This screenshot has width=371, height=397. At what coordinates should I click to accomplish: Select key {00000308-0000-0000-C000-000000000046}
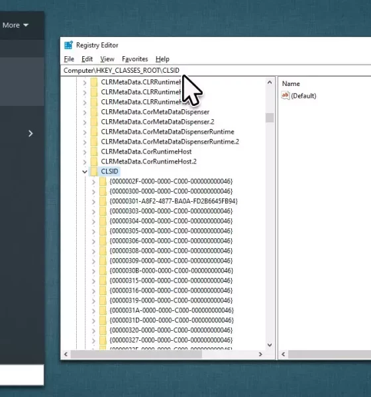[171, 251]
